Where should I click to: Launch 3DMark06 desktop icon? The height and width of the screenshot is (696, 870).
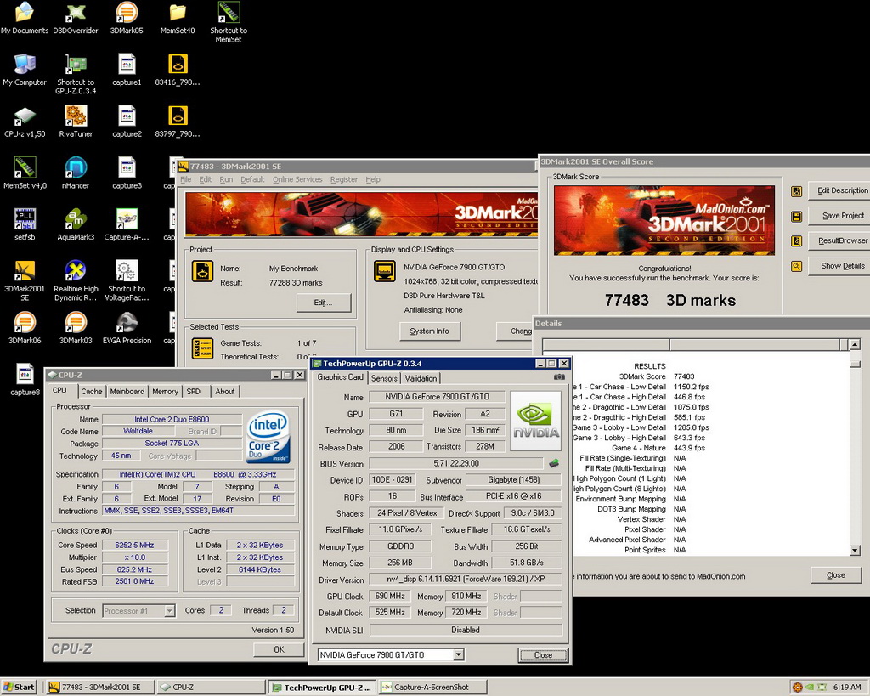pyautogui.click(x=25, y=328)
